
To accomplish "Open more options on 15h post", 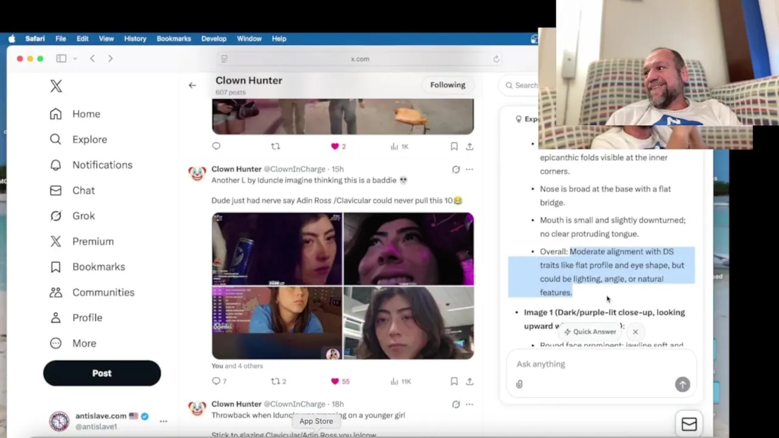I will 469,169.
